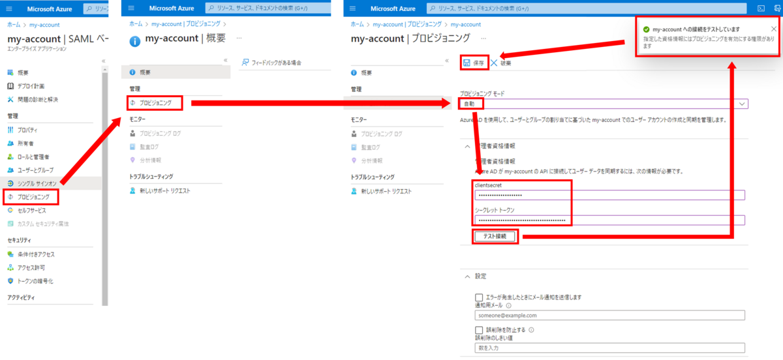The image size is (783, 360).
Task: Open トークンの暗号化 menu item
Action: (x=30, y=281)
